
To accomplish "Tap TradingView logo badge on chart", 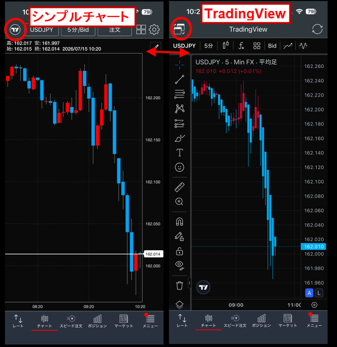I will coord(203,287).
